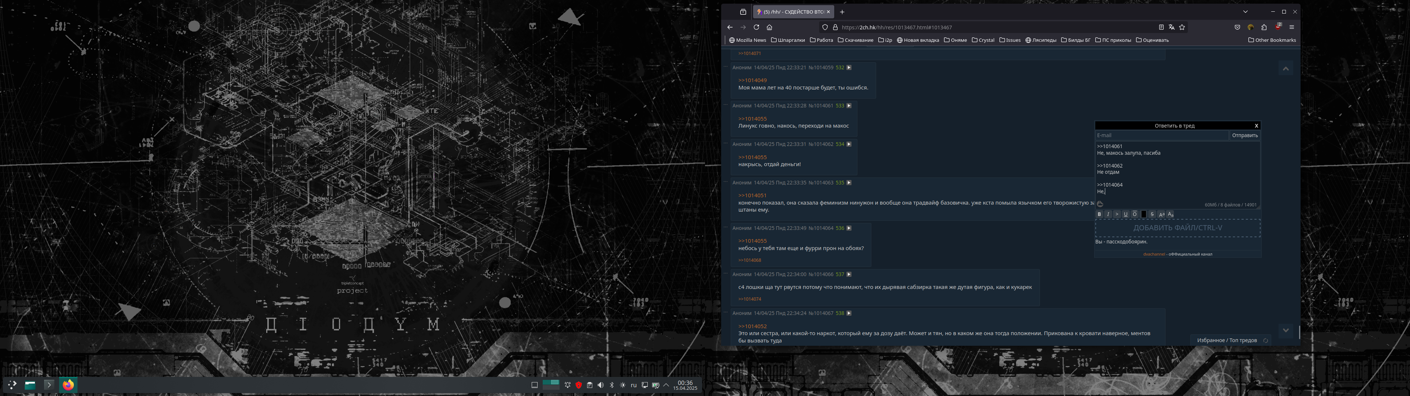This screenshot has height=396, width=1410.
Task: Apply bold formatting in reply form
Action: click(1099, 214)
